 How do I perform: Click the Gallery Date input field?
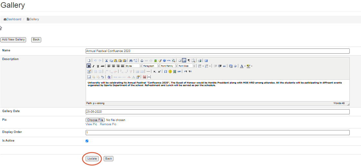217,112
